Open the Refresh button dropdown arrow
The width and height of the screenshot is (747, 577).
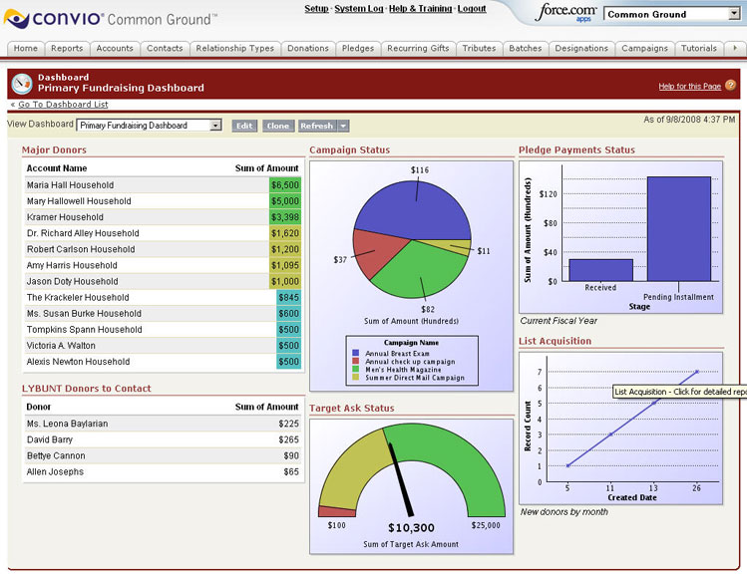click(344, 126)
